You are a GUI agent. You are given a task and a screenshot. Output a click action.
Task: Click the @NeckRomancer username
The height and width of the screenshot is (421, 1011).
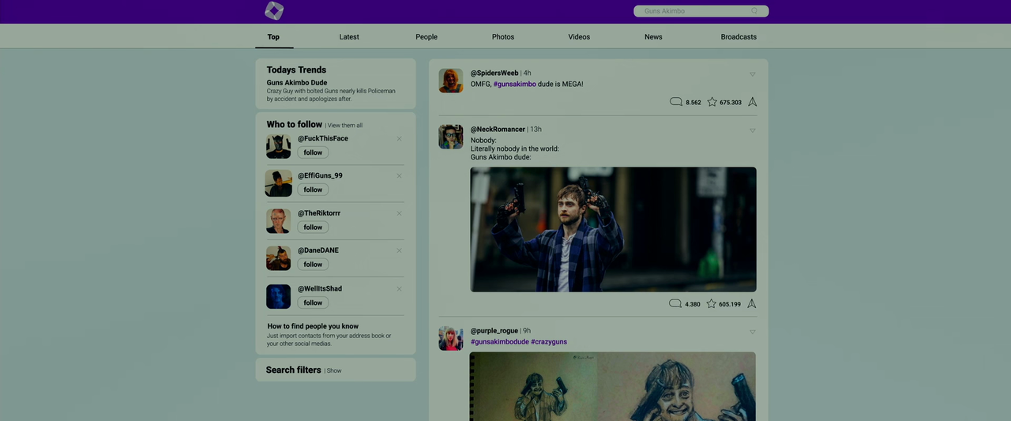[498, 129]
